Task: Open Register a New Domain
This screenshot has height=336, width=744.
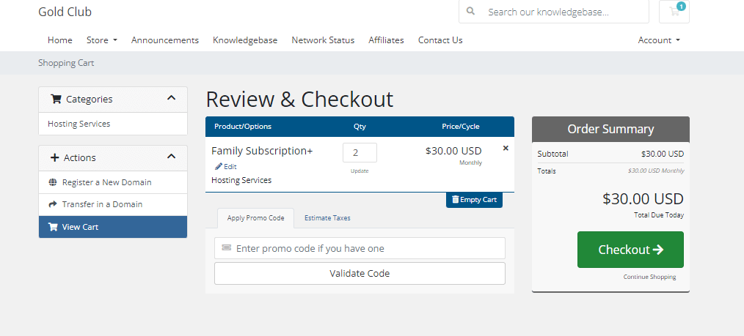Action: pyautogui.click(x=106, y=182)
